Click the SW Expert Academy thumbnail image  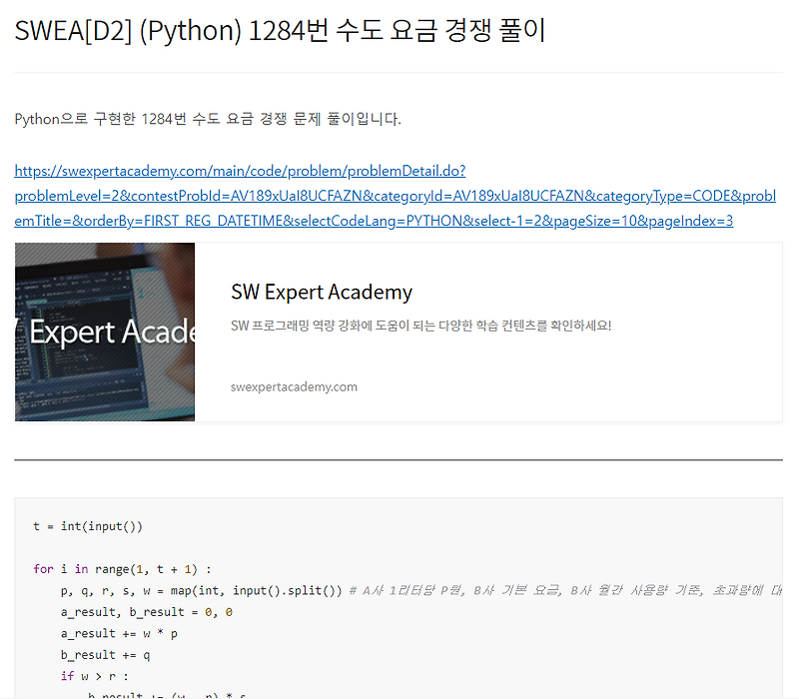104,332
